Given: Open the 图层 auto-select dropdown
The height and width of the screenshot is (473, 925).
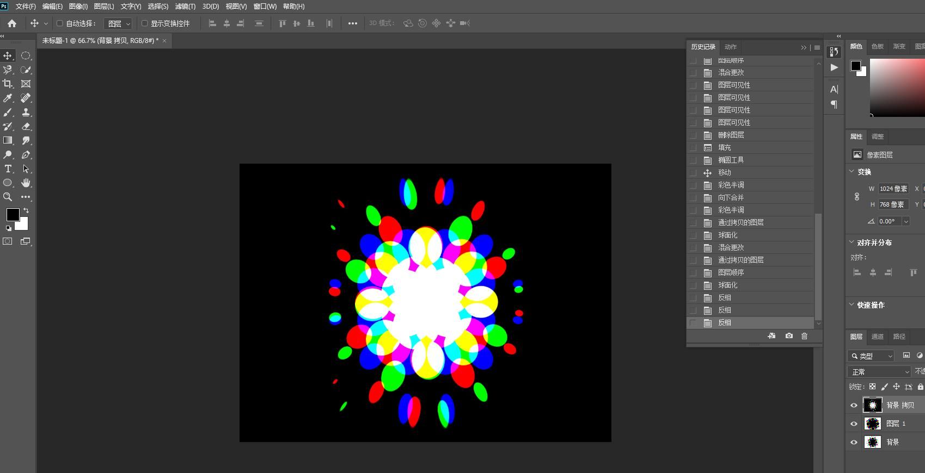Looking at the screenshot, I should pos(118,23).
